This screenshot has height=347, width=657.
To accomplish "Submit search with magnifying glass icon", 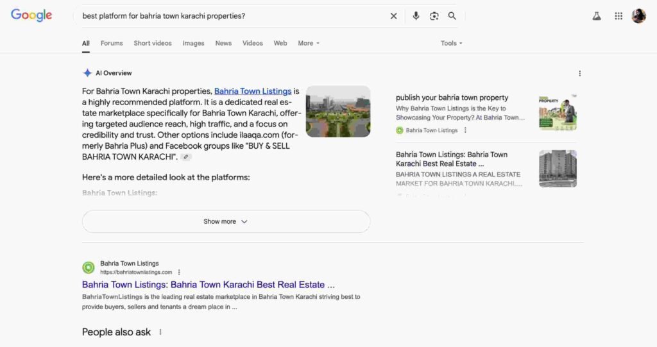I will 452,16.
